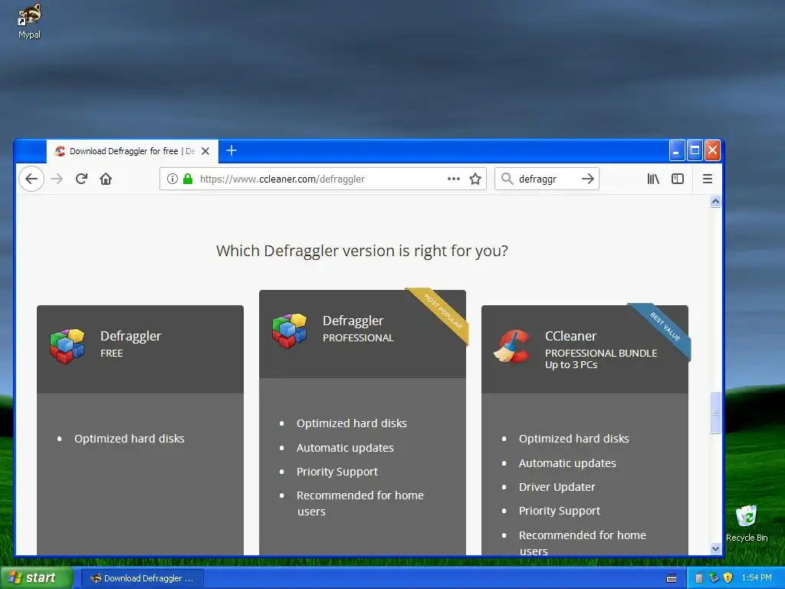Click the keyboard tray icon
This screenshot has width=785, height=589.
click(672, 578)
